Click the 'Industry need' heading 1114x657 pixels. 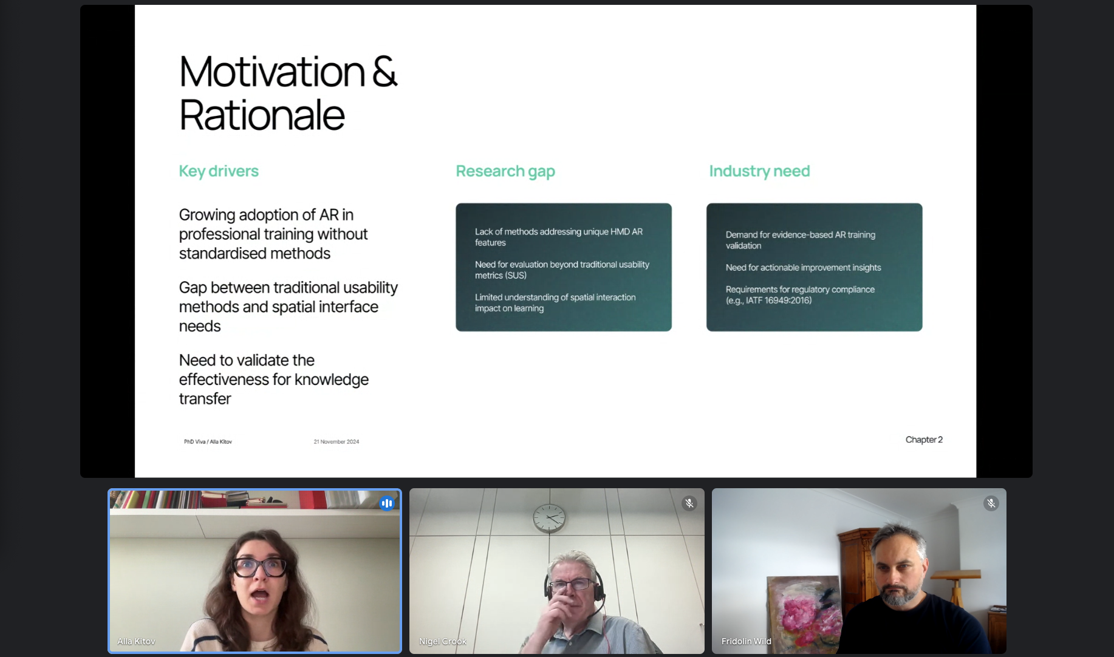[x=759, y=171]
